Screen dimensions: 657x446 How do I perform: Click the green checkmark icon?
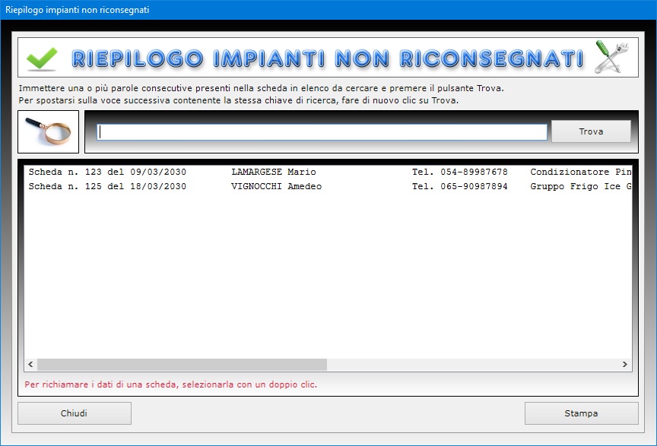(x=42, y=59)
